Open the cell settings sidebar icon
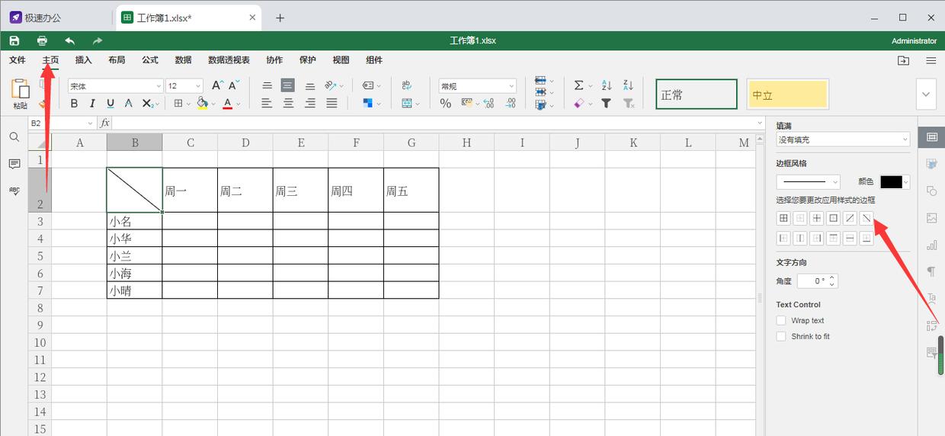The width and height of the screenshot is (945, 436). [x=931, y=137]
